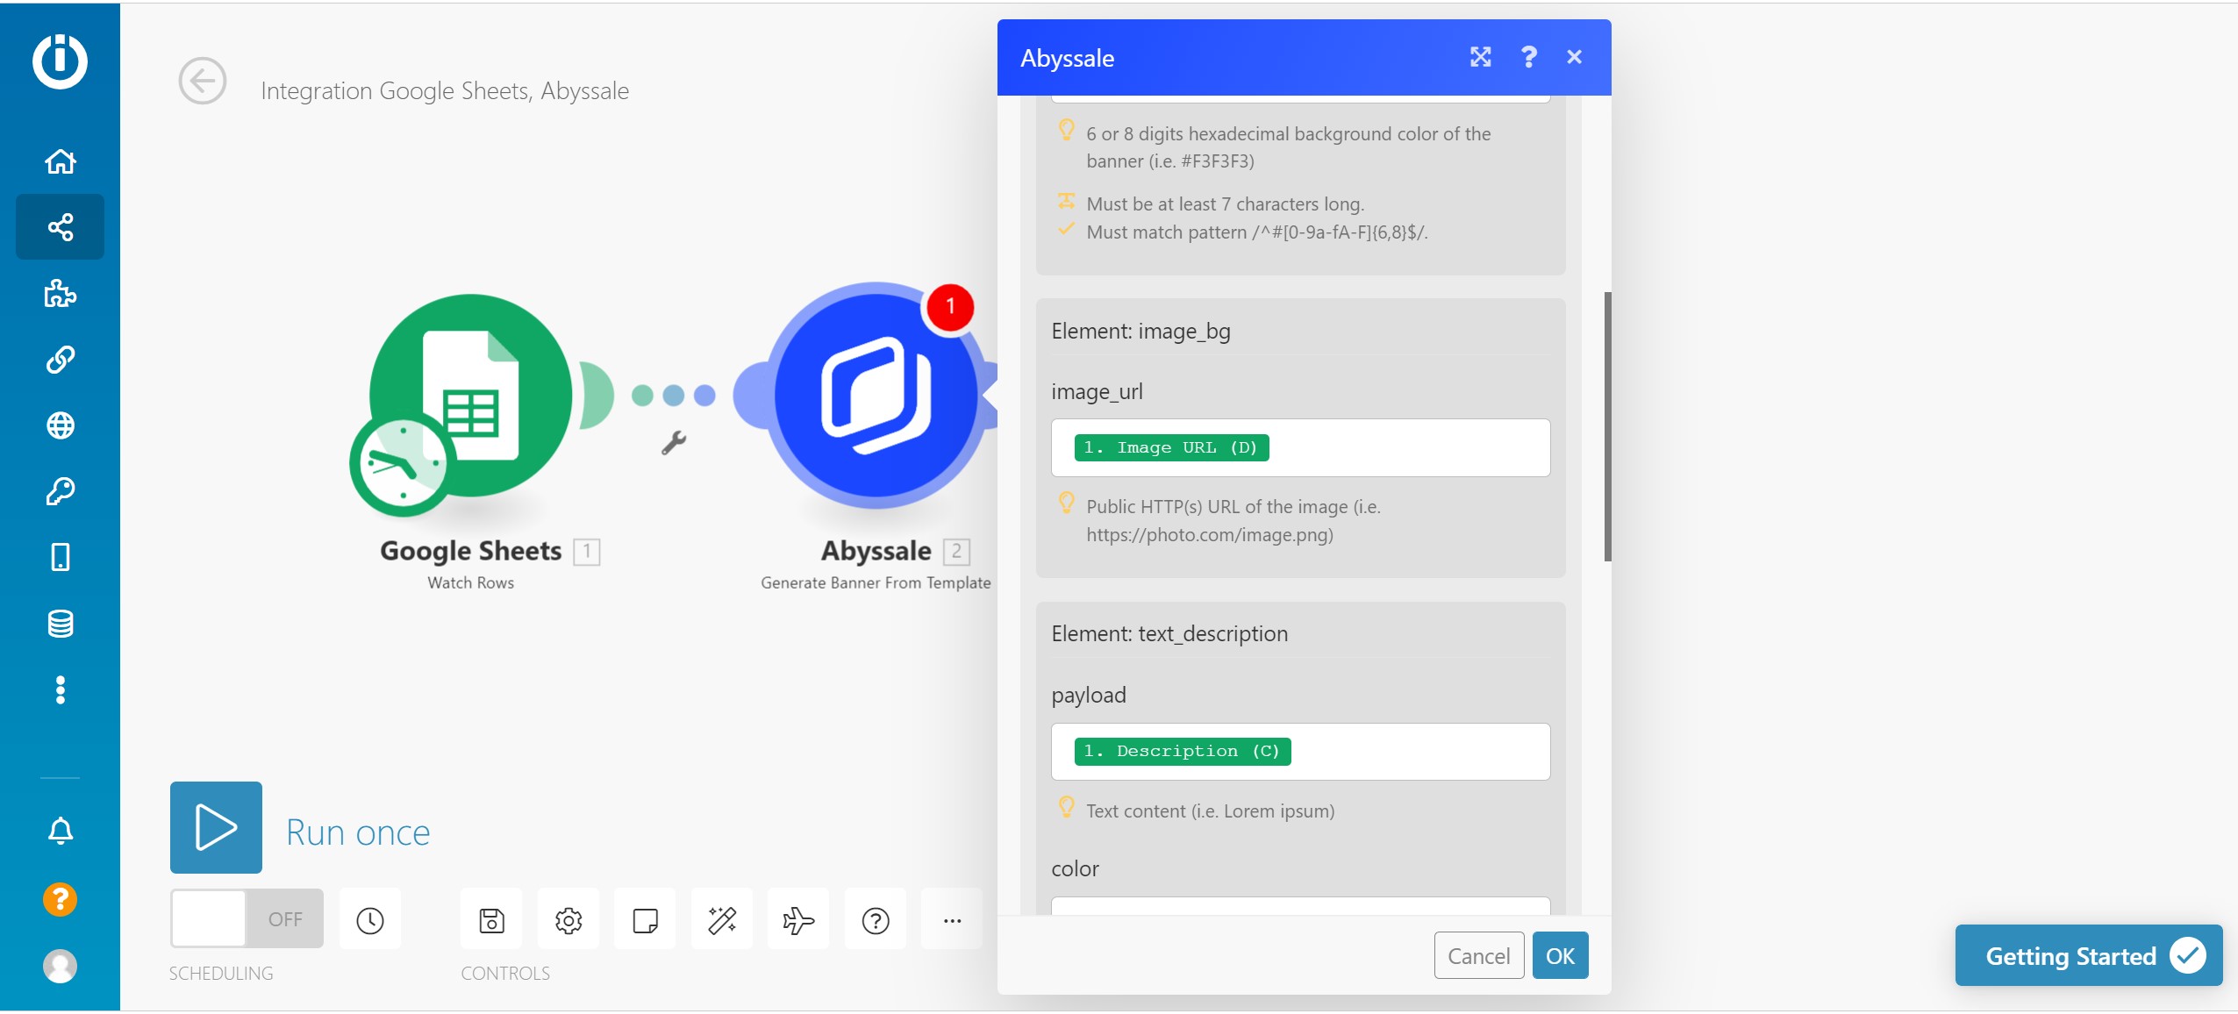Screen dimensions: 2238x1014
Task: Expand Abyssale dialog to fullscreen
Action: click(1481, 57)
